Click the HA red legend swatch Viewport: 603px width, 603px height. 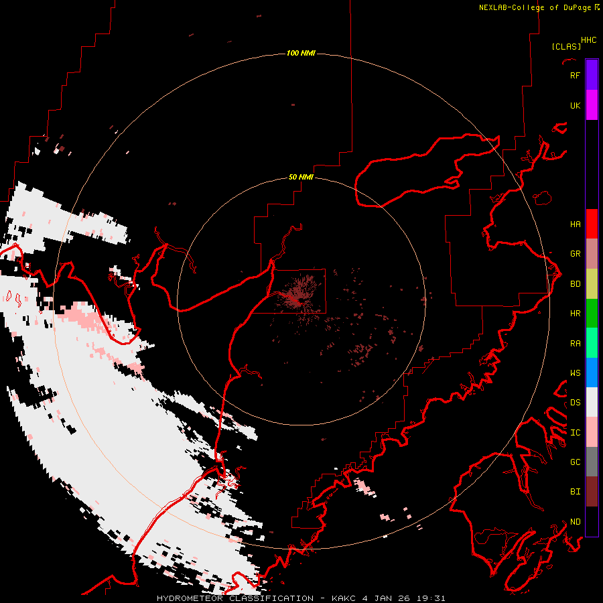click(x=592, y=224)
